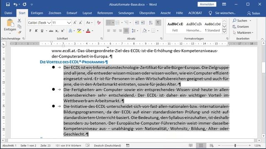The height and width of the screenshot is (149, 266).
Task: Toggle underline formatting U button
Action: tap(42, 31)
